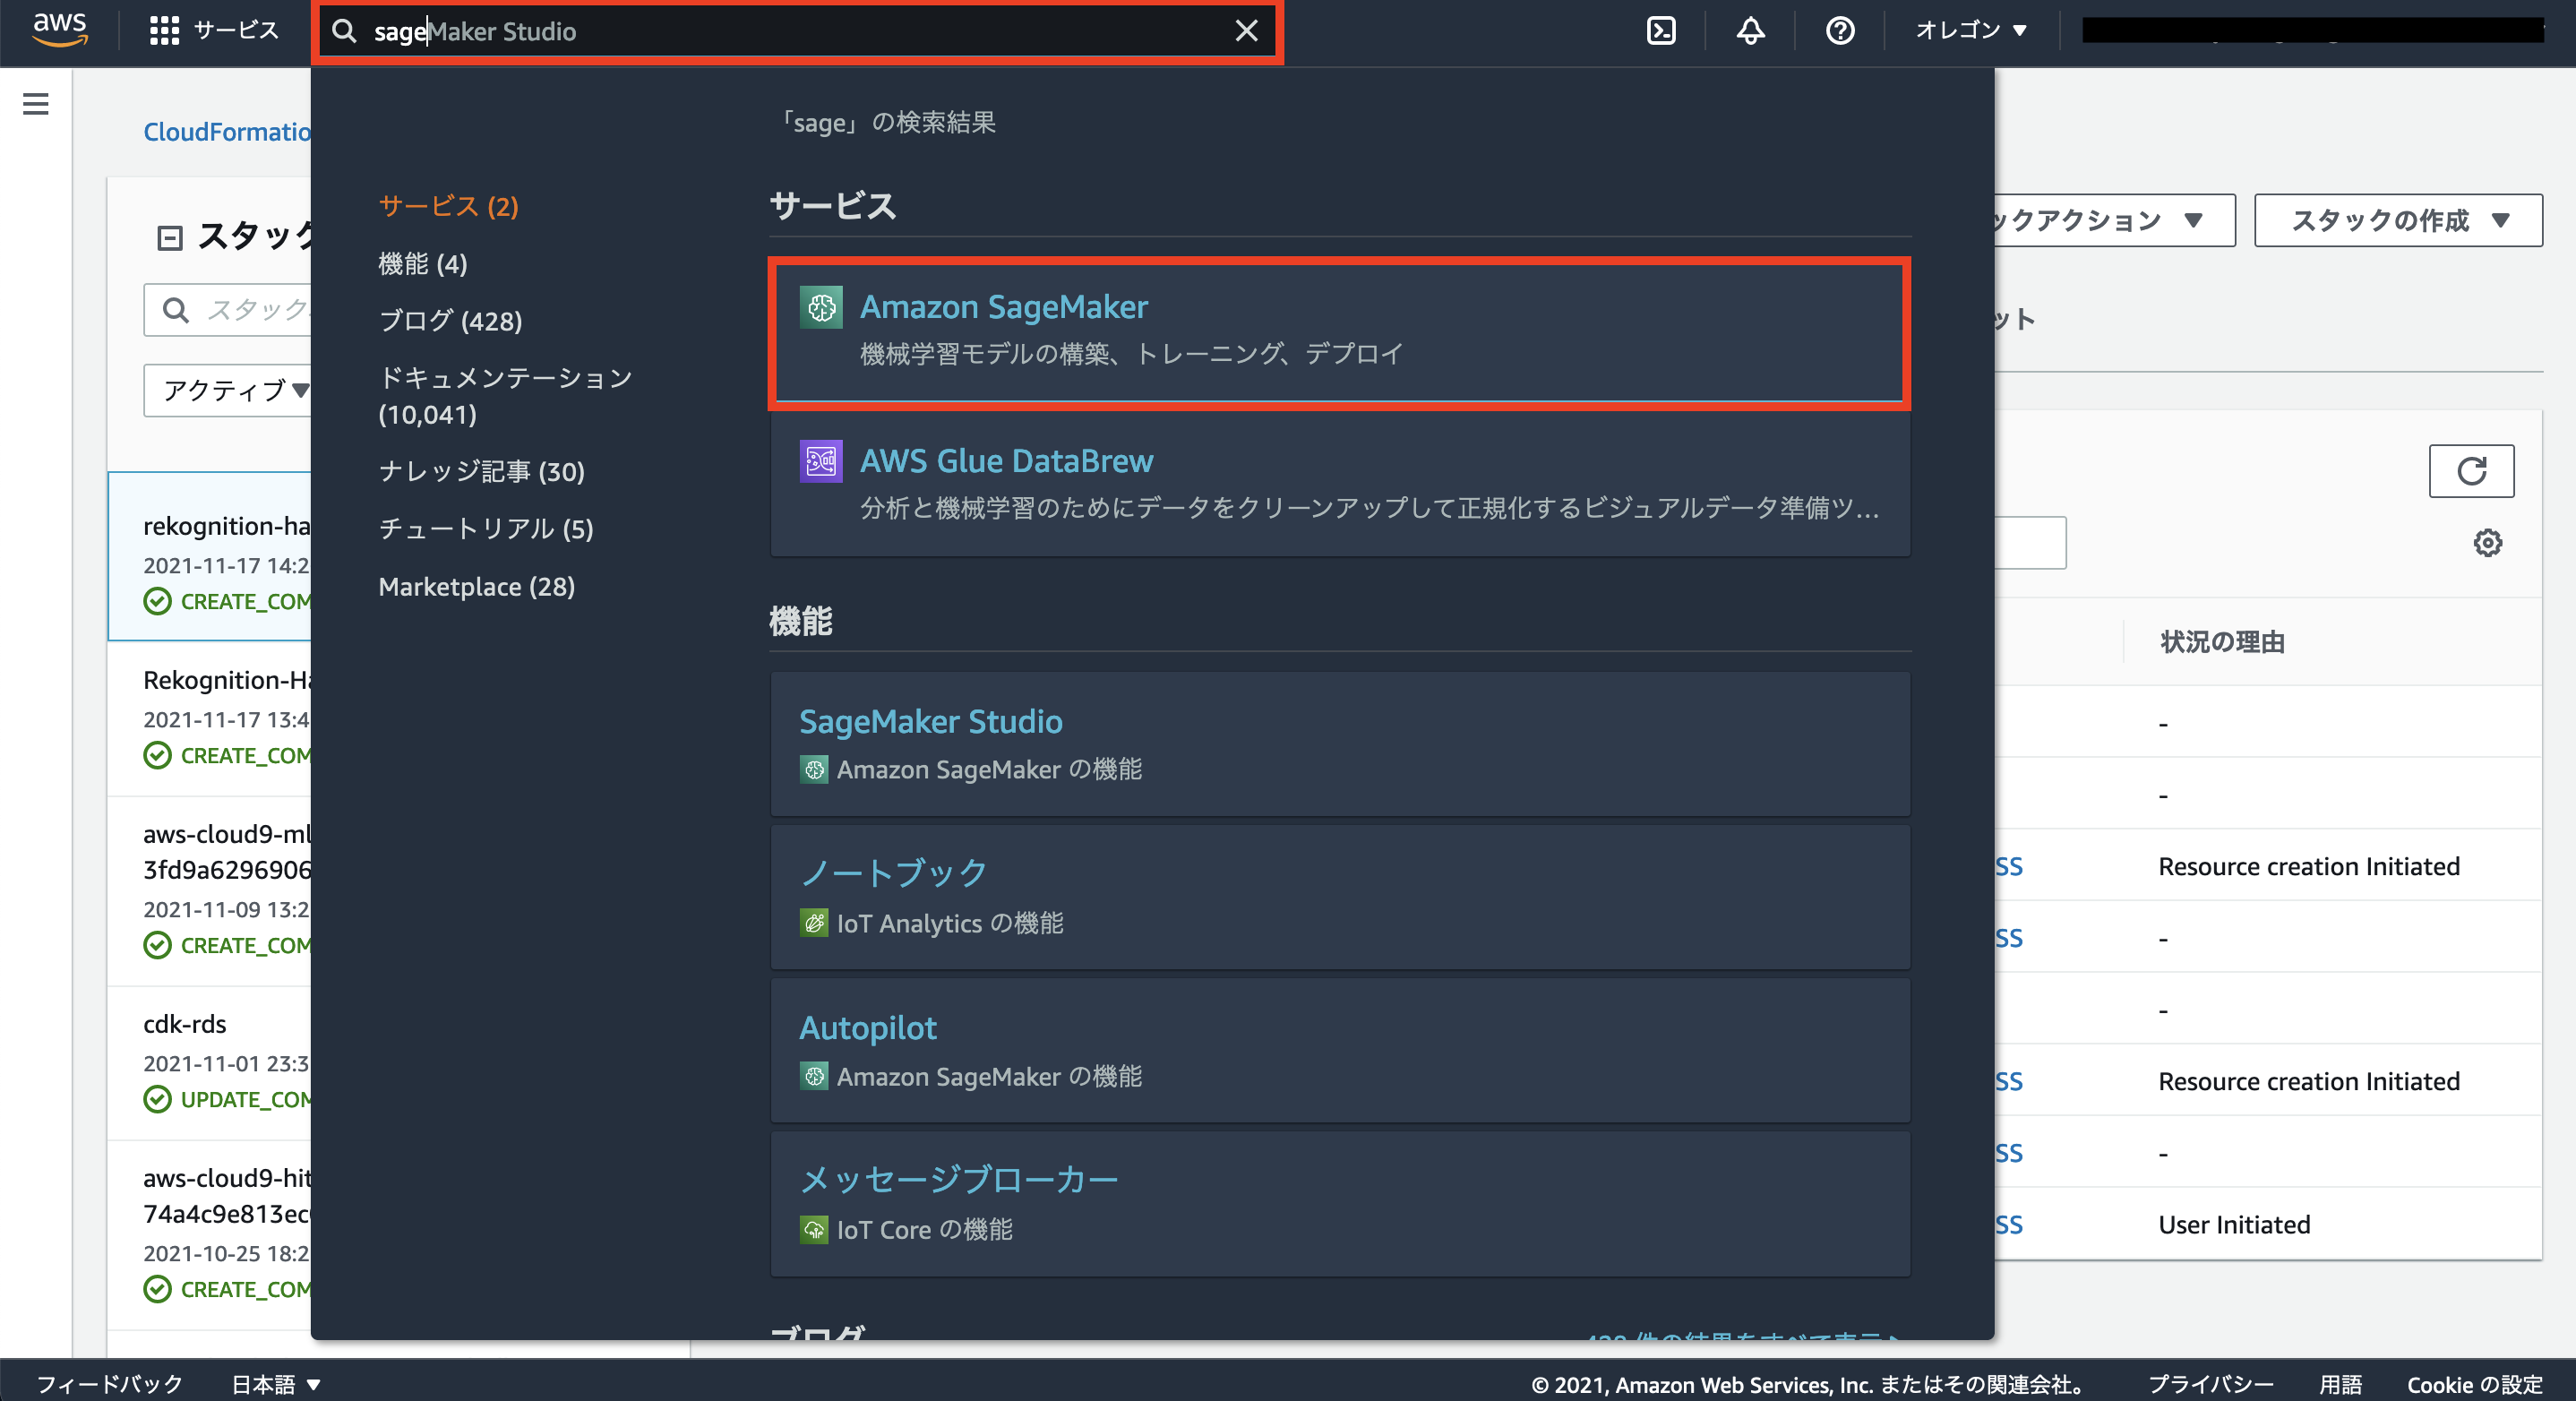Click SageMaker icon under Autopilot
Image resolution: width=2576 pixels, height=1401 pixels.
814,1076
